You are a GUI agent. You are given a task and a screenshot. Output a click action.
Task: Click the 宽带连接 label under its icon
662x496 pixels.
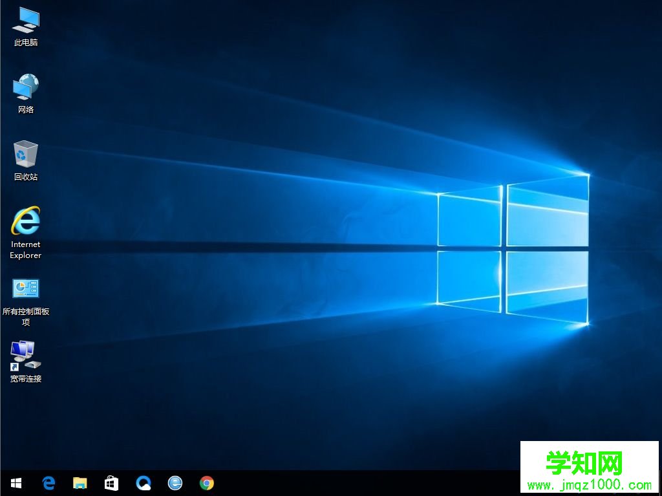click(x=25, y=379)
